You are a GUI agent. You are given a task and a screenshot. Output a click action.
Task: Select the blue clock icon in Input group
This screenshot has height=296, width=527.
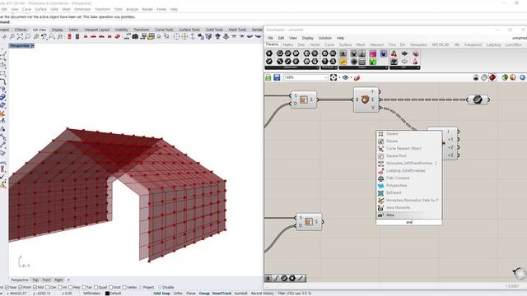[x=383, y=53]
